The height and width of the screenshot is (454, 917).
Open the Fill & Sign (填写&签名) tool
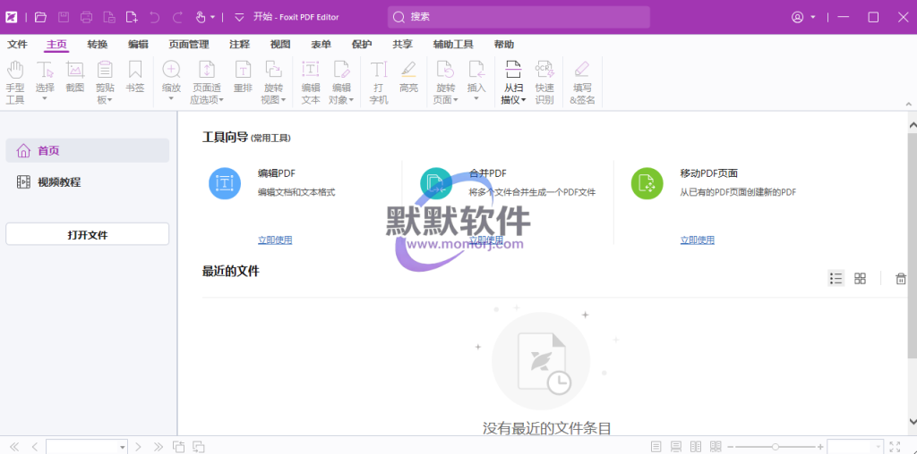582,81
